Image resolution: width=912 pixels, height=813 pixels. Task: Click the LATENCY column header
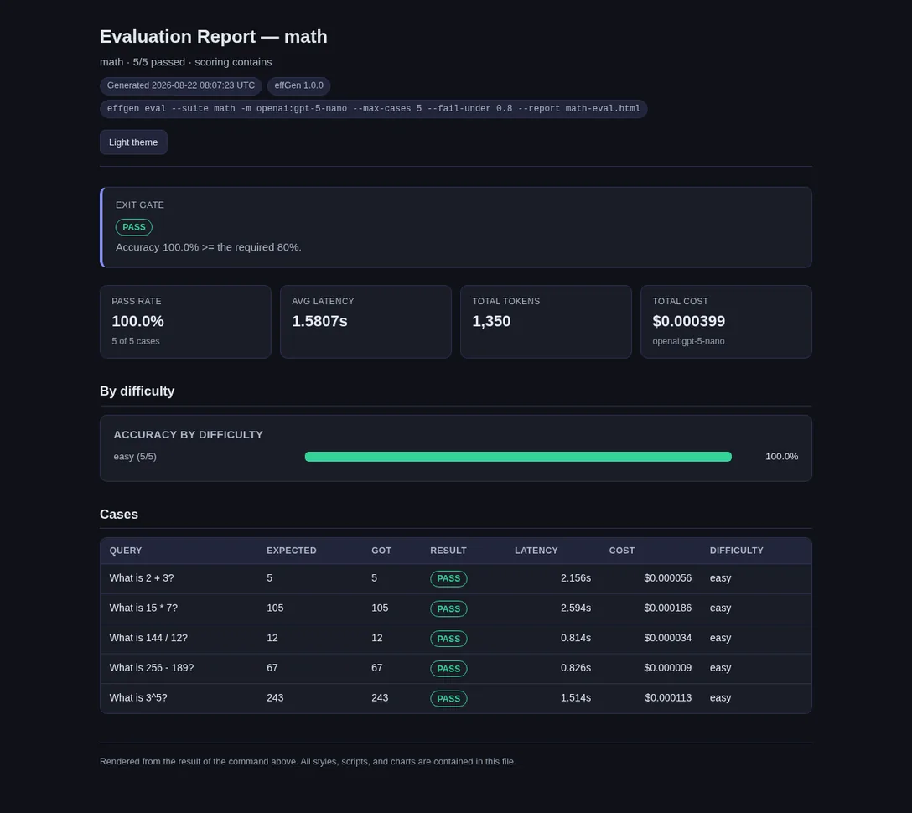point(536,550)
